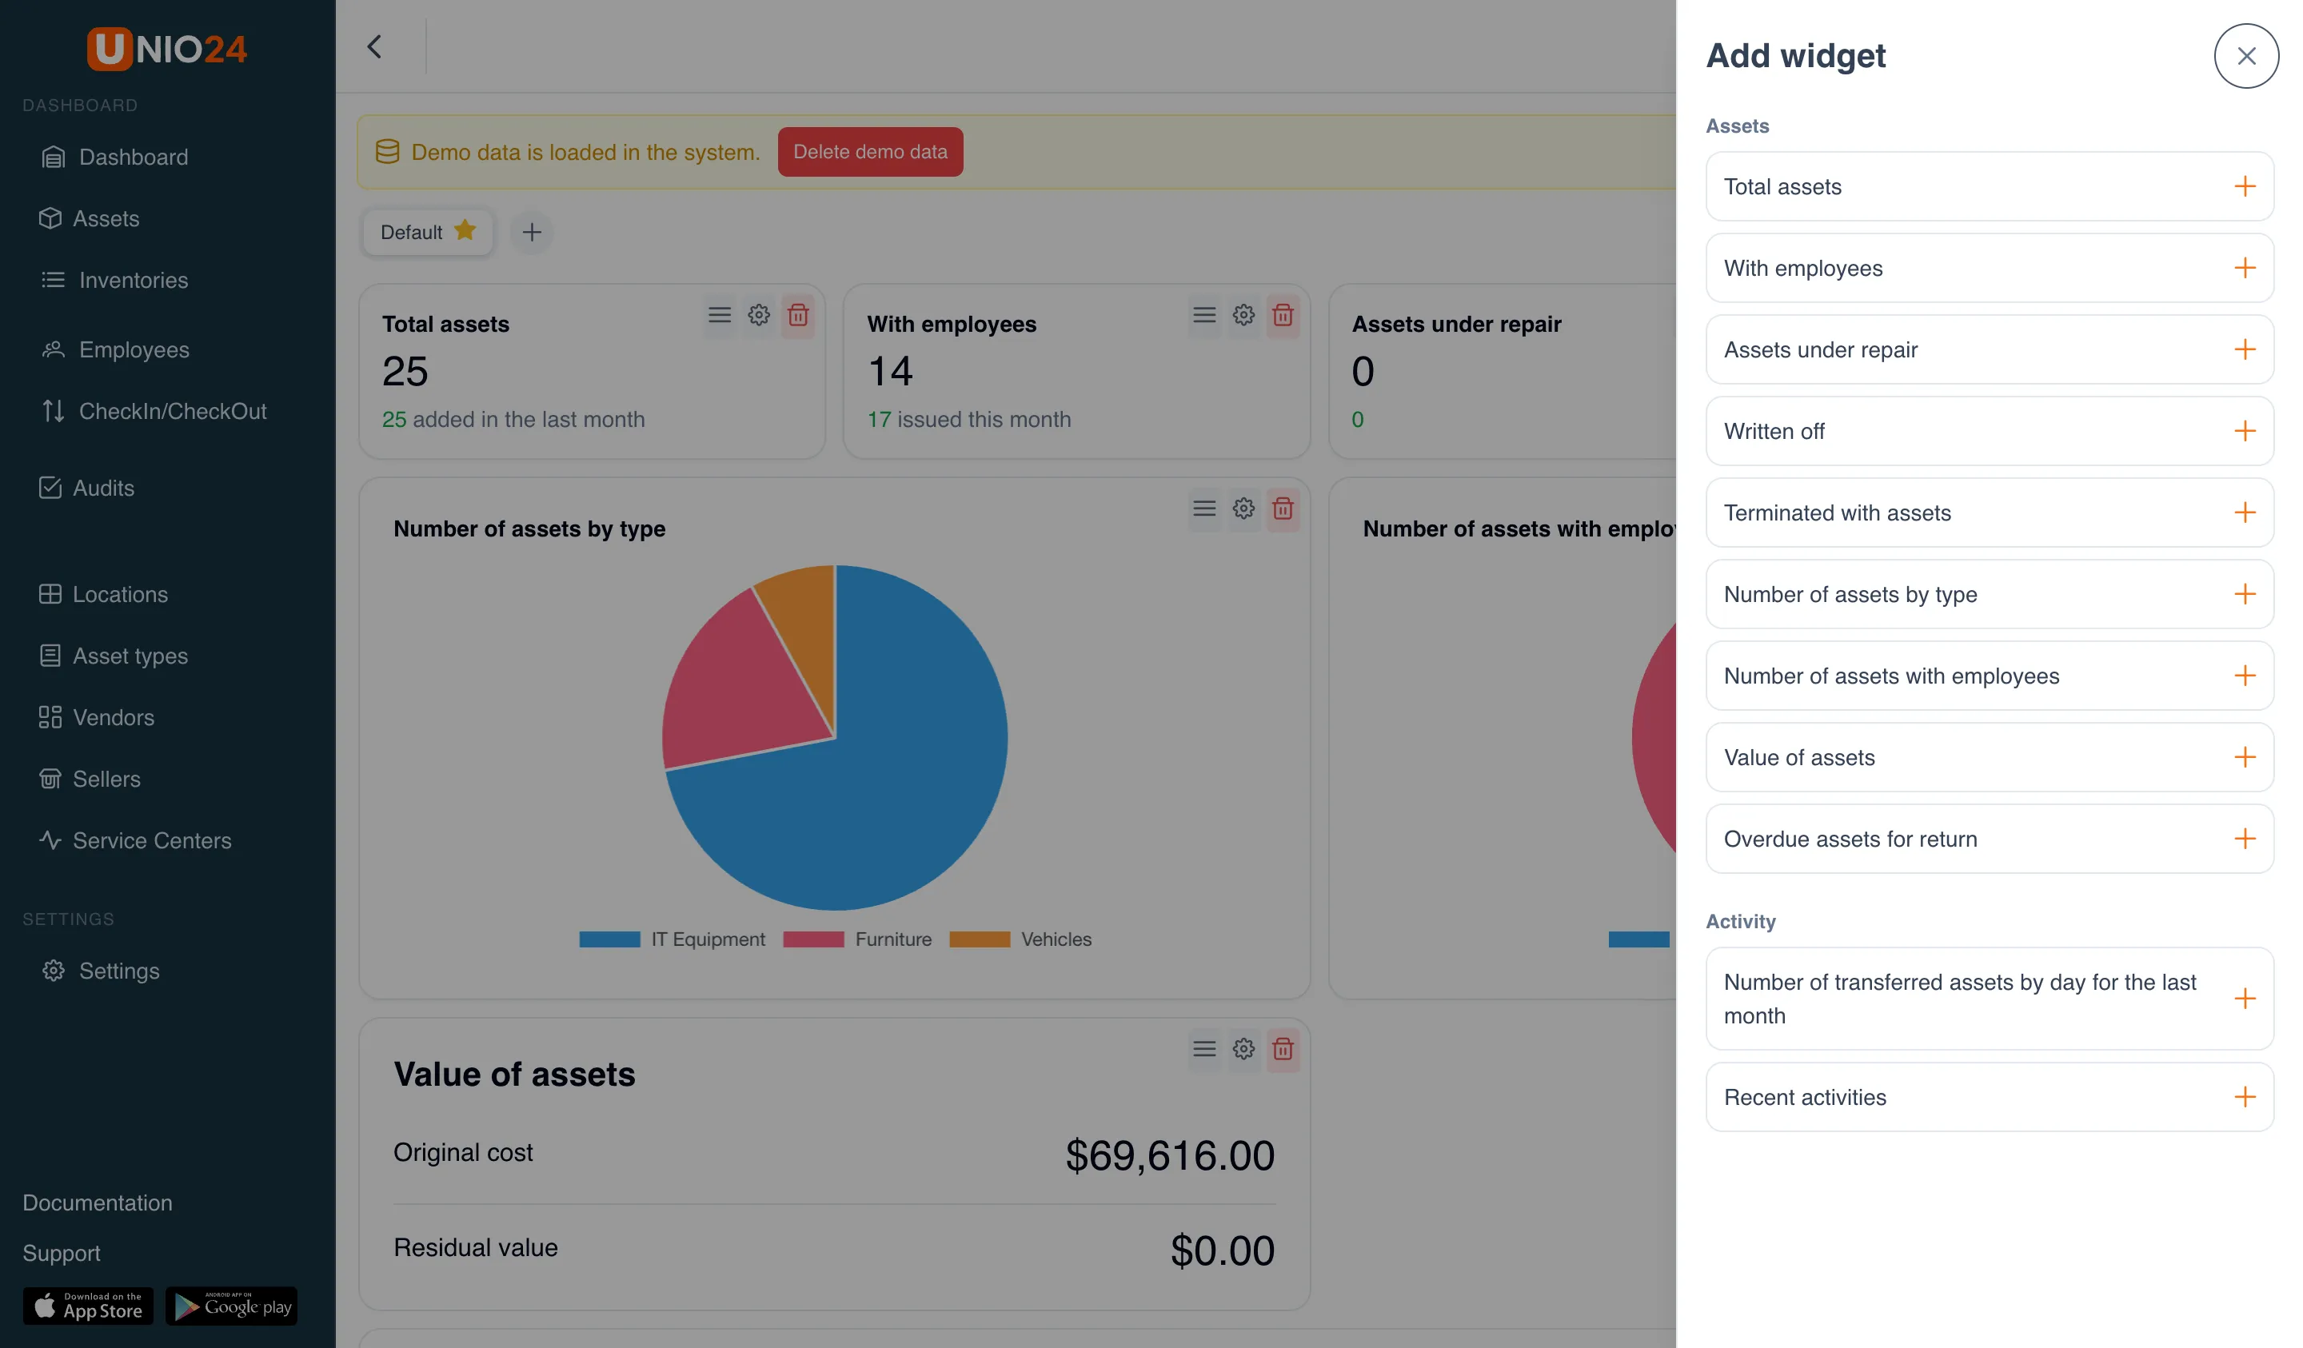Image resolution: width=2303 pixels, height=1348 pixels.
Task: Go to Sellers in the sidebar
Action: 90,779
